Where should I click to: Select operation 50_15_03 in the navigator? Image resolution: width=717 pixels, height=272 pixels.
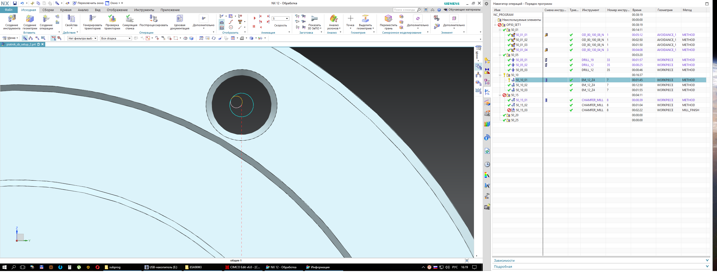pyautogui.click(x=521, y=110)
